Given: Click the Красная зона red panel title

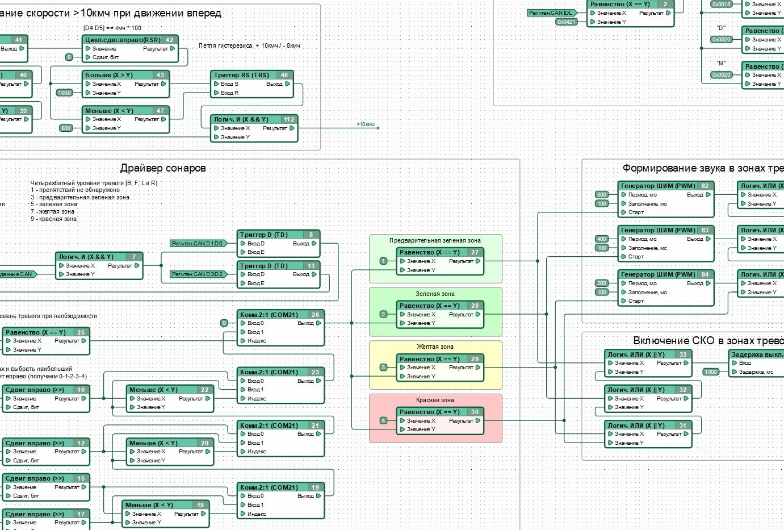Looking at the screenshot, I should click(435, 400).
